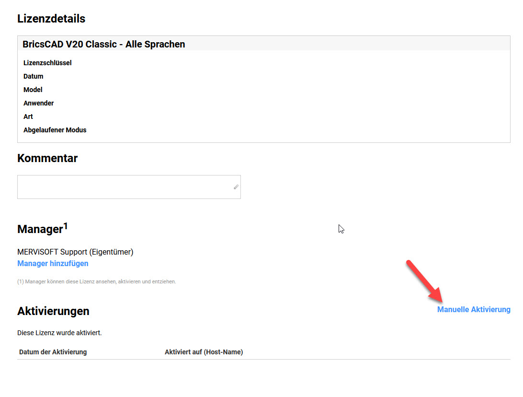Click the Lizenzdetails heading
Image resolution: width=523 pixels, height=397 pixels.
click(51, 19)
